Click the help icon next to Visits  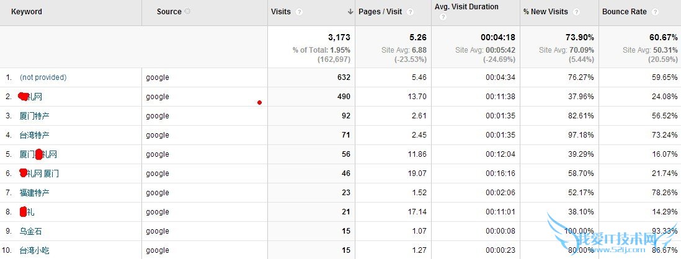pos(300,12)
